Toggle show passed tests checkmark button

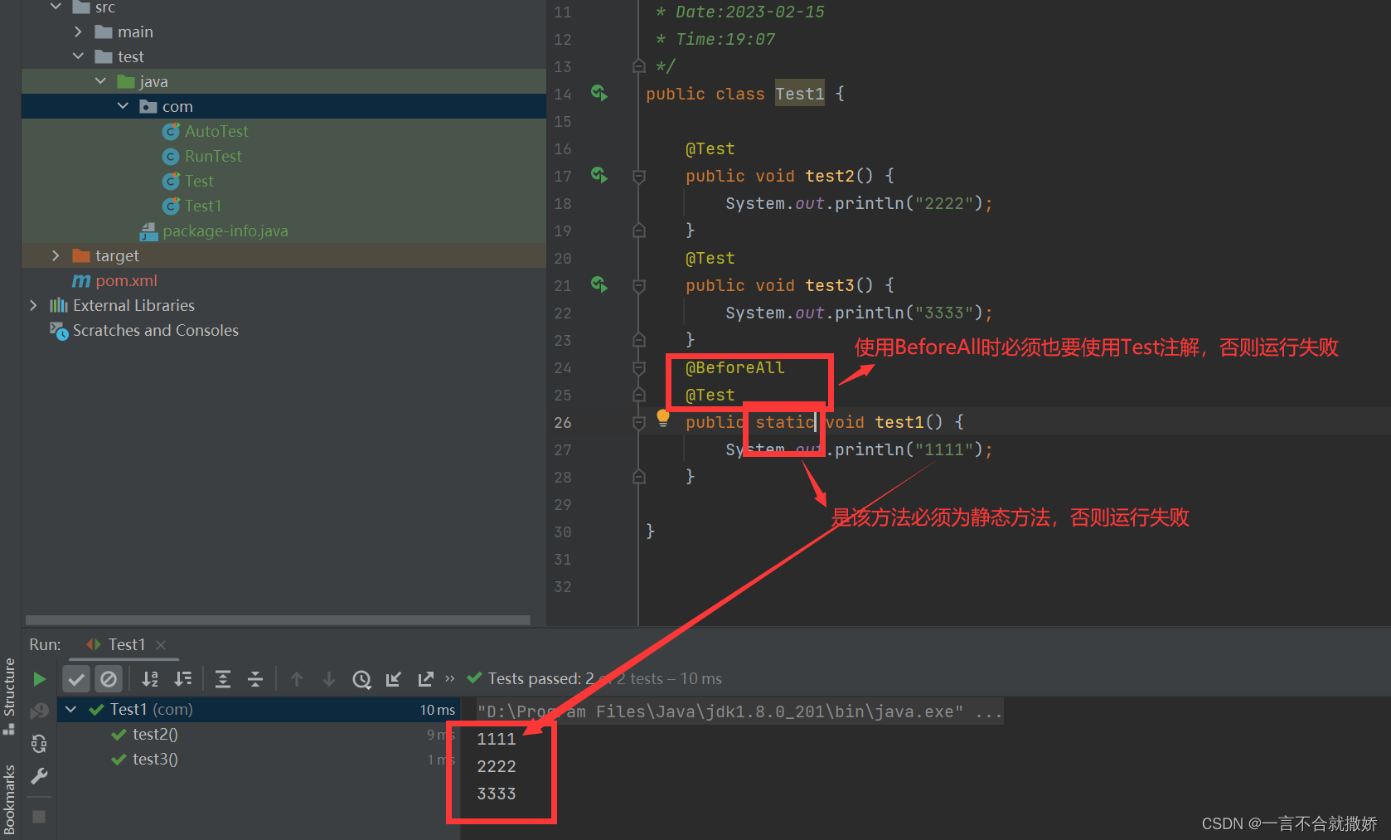pos(76,679)
